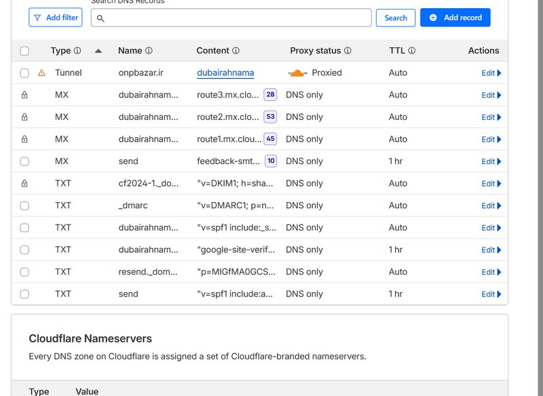Sort by Type ascending arrow
Screen dimensions: 543x396
[98, 51]
